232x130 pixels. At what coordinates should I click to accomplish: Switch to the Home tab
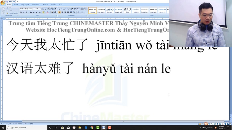(9, 5)
